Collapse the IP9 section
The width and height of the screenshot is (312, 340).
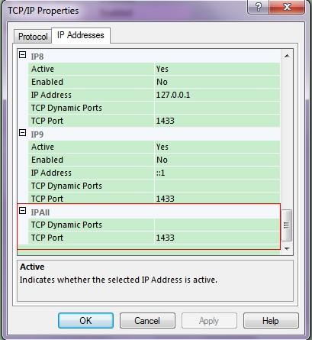[23, 133]
